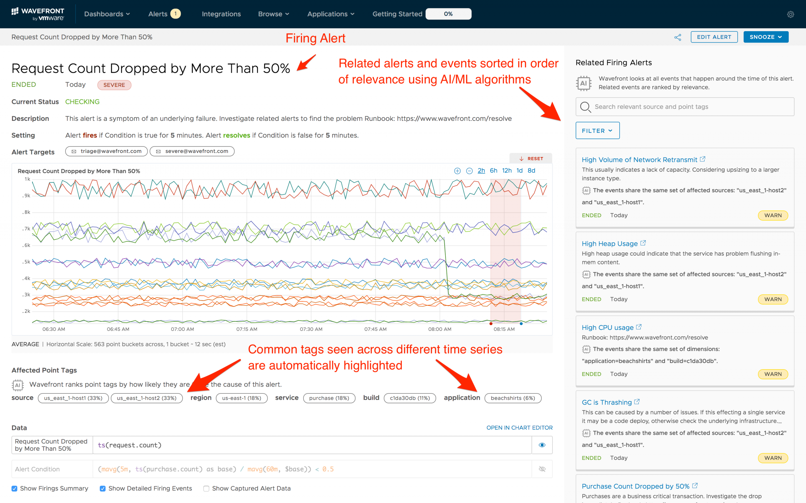Image resolution: width=806 pixels, height=503 pixels.
Task: Uncheck Show Detailed Firing Events
Action: pos(103,488)
